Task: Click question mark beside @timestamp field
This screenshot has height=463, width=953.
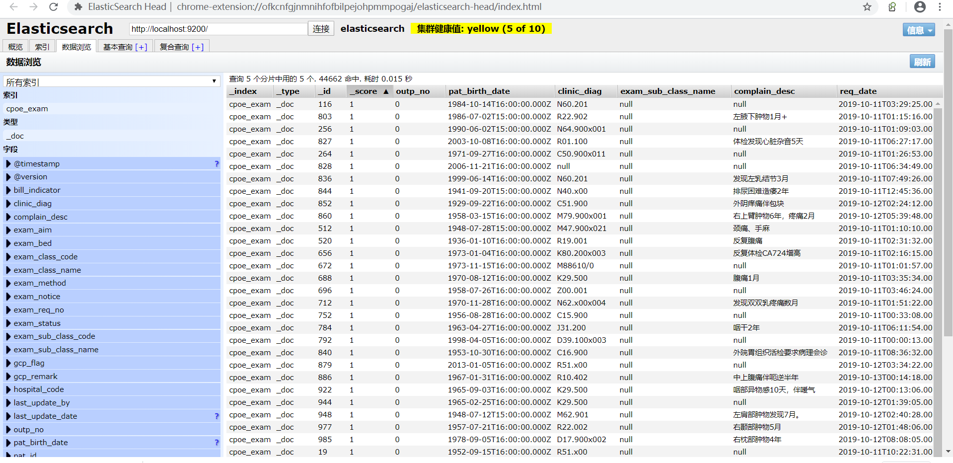Action: 217,164
